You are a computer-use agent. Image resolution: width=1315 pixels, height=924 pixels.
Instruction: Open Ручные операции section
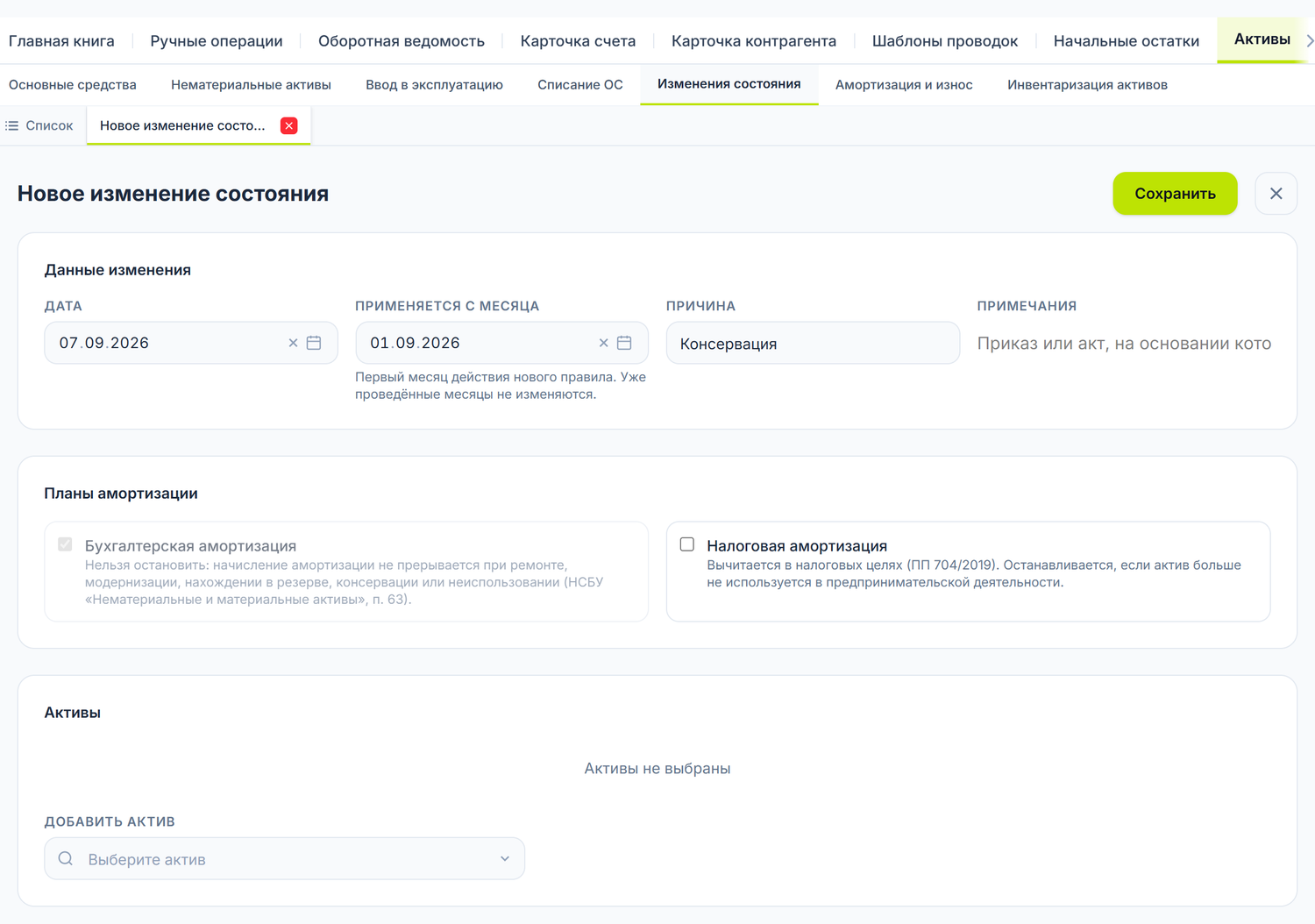[217, 41]
